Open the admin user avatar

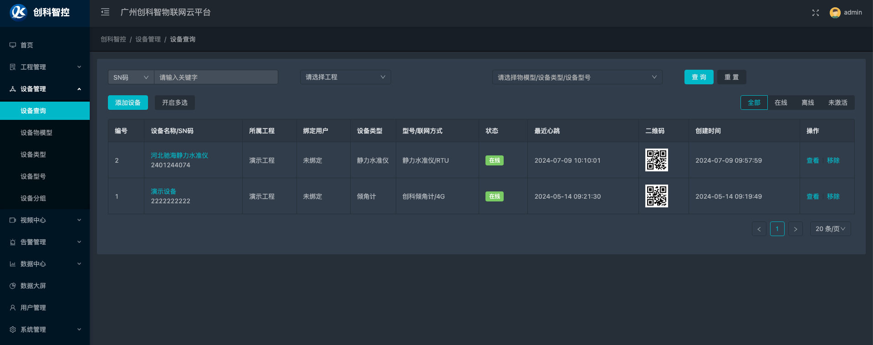click(835, 13)
